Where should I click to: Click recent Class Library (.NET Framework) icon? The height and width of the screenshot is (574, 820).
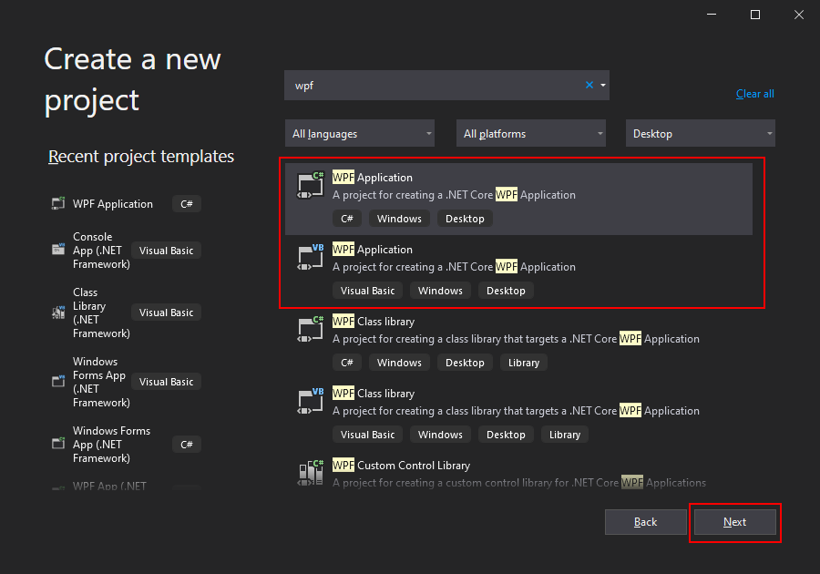click(58, 313)
